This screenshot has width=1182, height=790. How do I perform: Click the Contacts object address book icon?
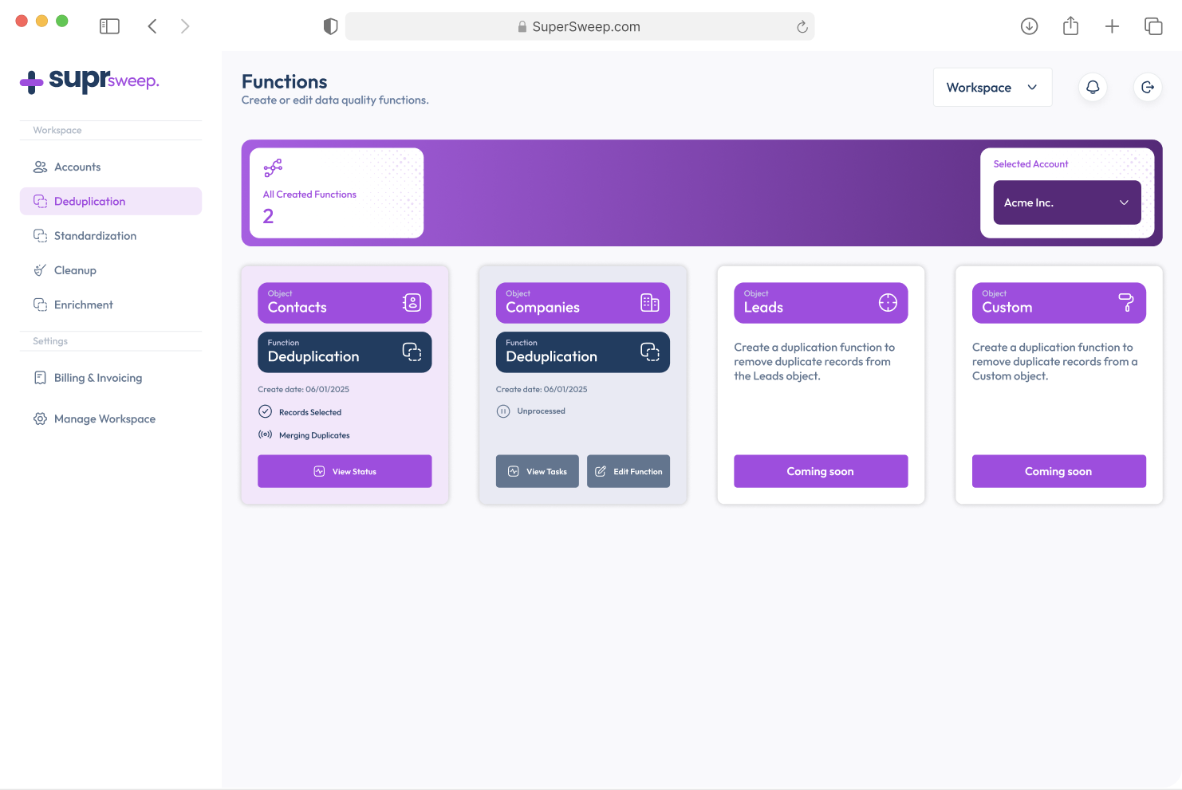[x=412, y=303]
